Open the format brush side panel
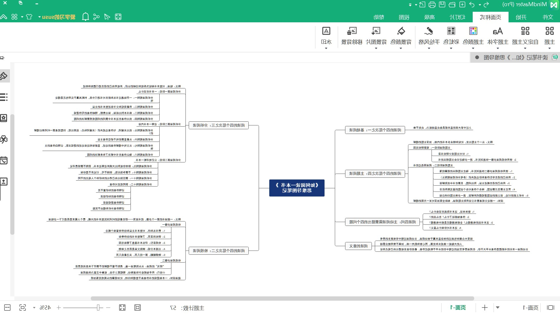Image resolution: width=560 pixels, height=314 pixels. tap(4, 76)
